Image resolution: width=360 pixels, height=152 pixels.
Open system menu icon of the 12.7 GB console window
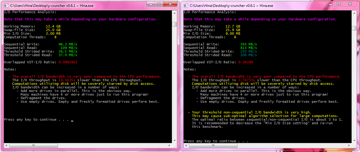point(186,5)
